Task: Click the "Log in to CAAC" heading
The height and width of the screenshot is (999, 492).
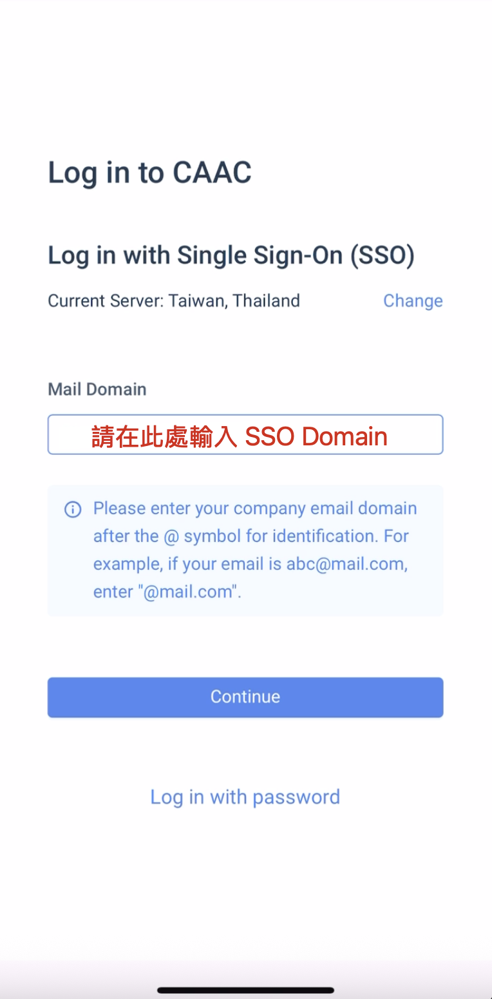Action: (149, 173)
